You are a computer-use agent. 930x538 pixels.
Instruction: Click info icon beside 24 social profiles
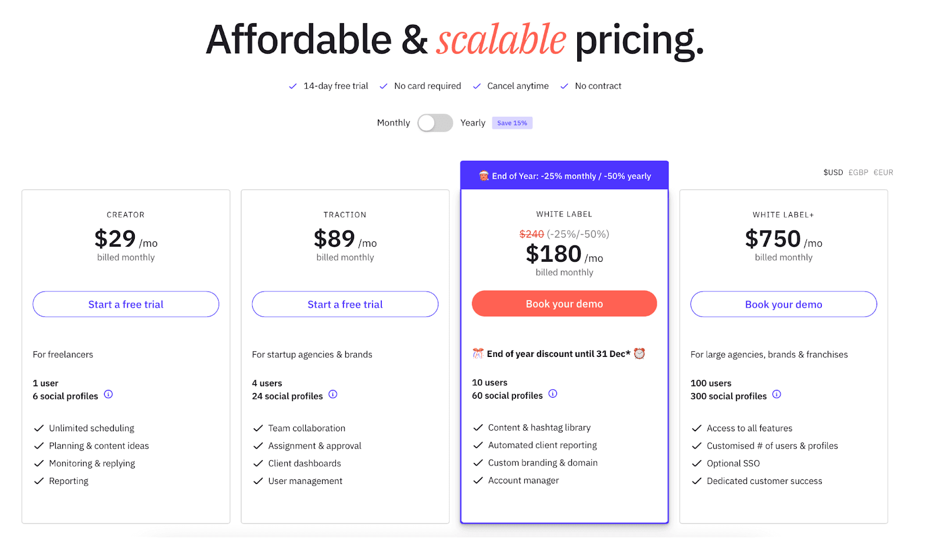(332, 395)
